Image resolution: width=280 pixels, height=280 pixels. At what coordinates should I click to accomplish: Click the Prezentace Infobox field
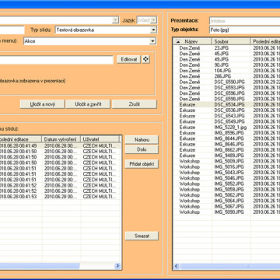pos(244,21)
